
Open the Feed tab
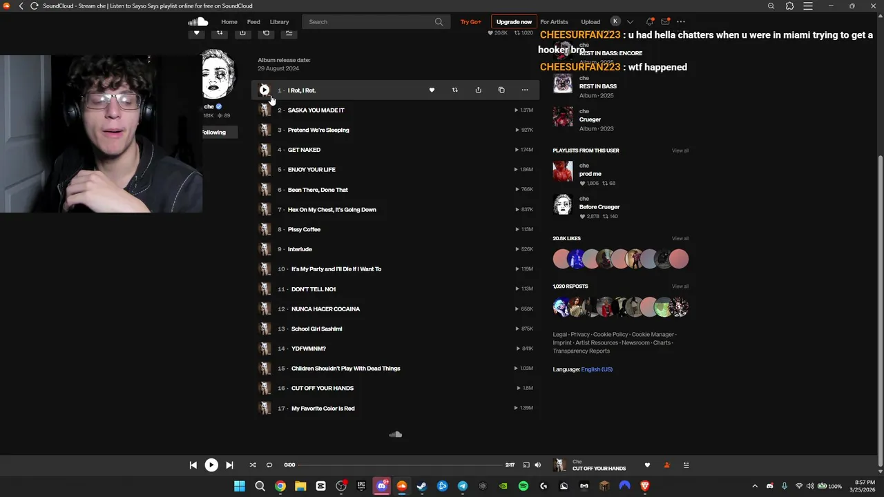[x=253, y=21]
